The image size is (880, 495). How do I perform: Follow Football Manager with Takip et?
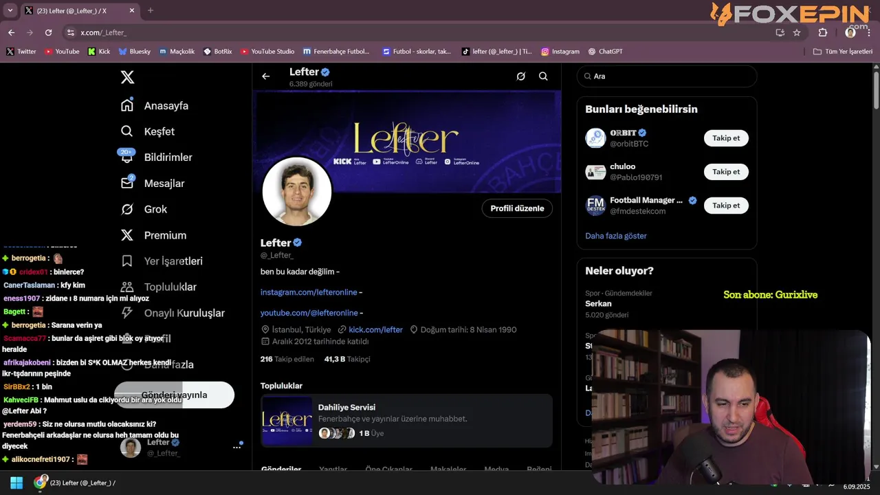pyautogui.click(x=726, y=206)
